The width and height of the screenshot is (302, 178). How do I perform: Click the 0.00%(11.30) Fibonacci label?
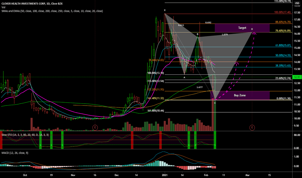pyautogui.click(x=284, y=98)
